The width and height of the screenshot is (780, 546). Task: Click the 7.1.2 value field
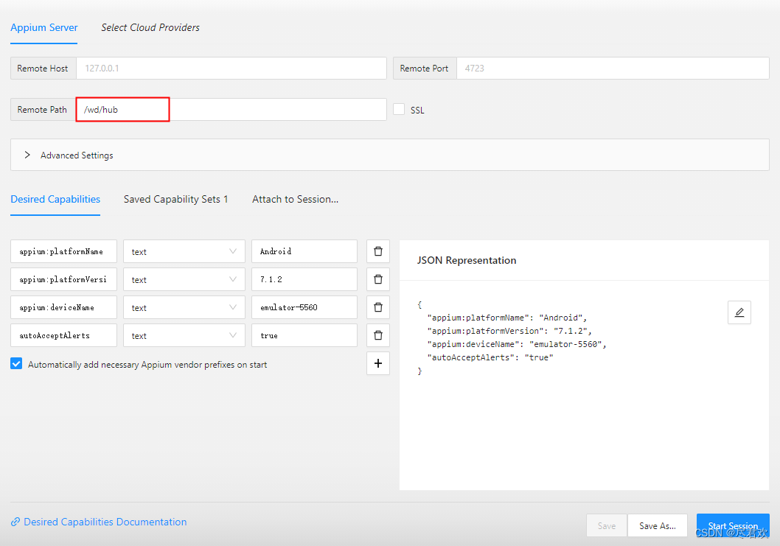coord(304,279)
